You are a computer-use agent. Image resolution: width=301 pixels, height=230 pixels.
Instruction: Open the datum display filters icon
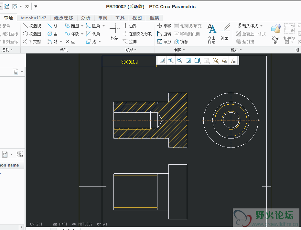click(215, 61)
